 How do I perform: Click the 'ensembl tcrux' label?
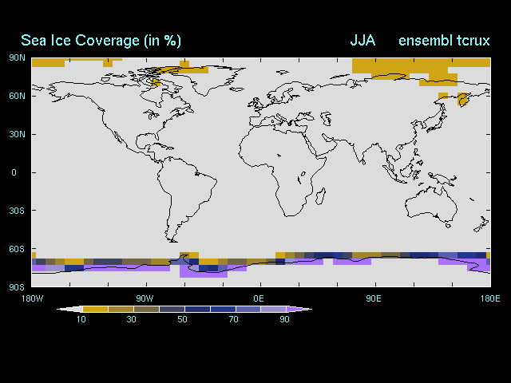click(444, 41)
